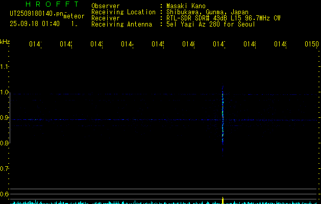Click the yellow peak in the bottom power graph
This screenshot has width=321, height=204.
pyautogui.click(x=223, y=200)
